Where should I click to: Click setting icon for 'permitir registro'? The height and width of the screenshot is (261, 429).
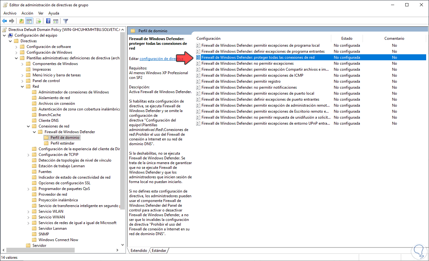point(198,81)
